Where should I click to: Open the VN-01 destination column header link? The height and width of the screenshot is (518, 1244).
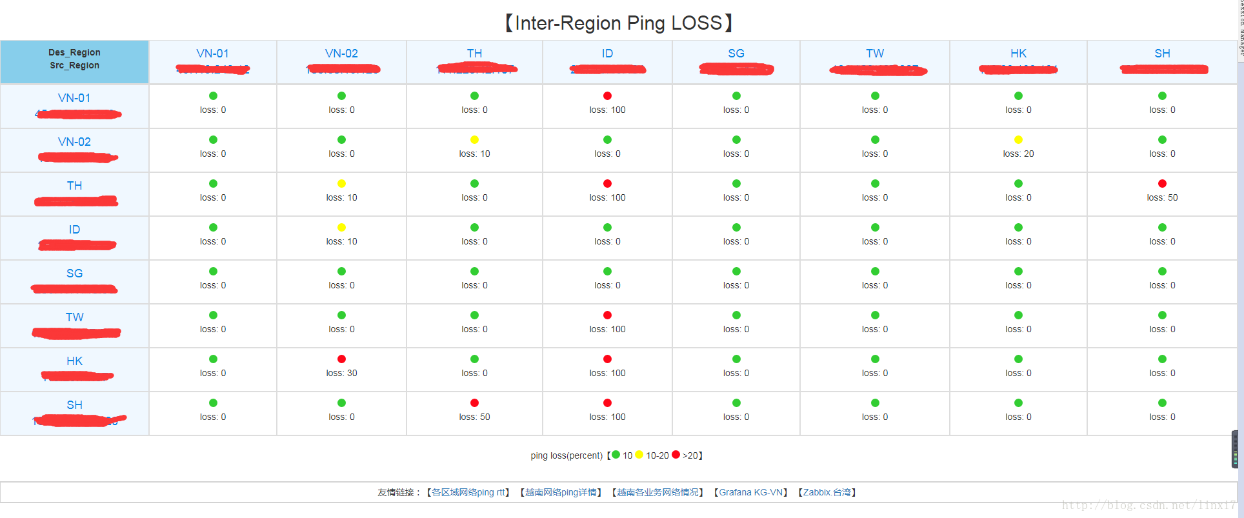[212, 54]
